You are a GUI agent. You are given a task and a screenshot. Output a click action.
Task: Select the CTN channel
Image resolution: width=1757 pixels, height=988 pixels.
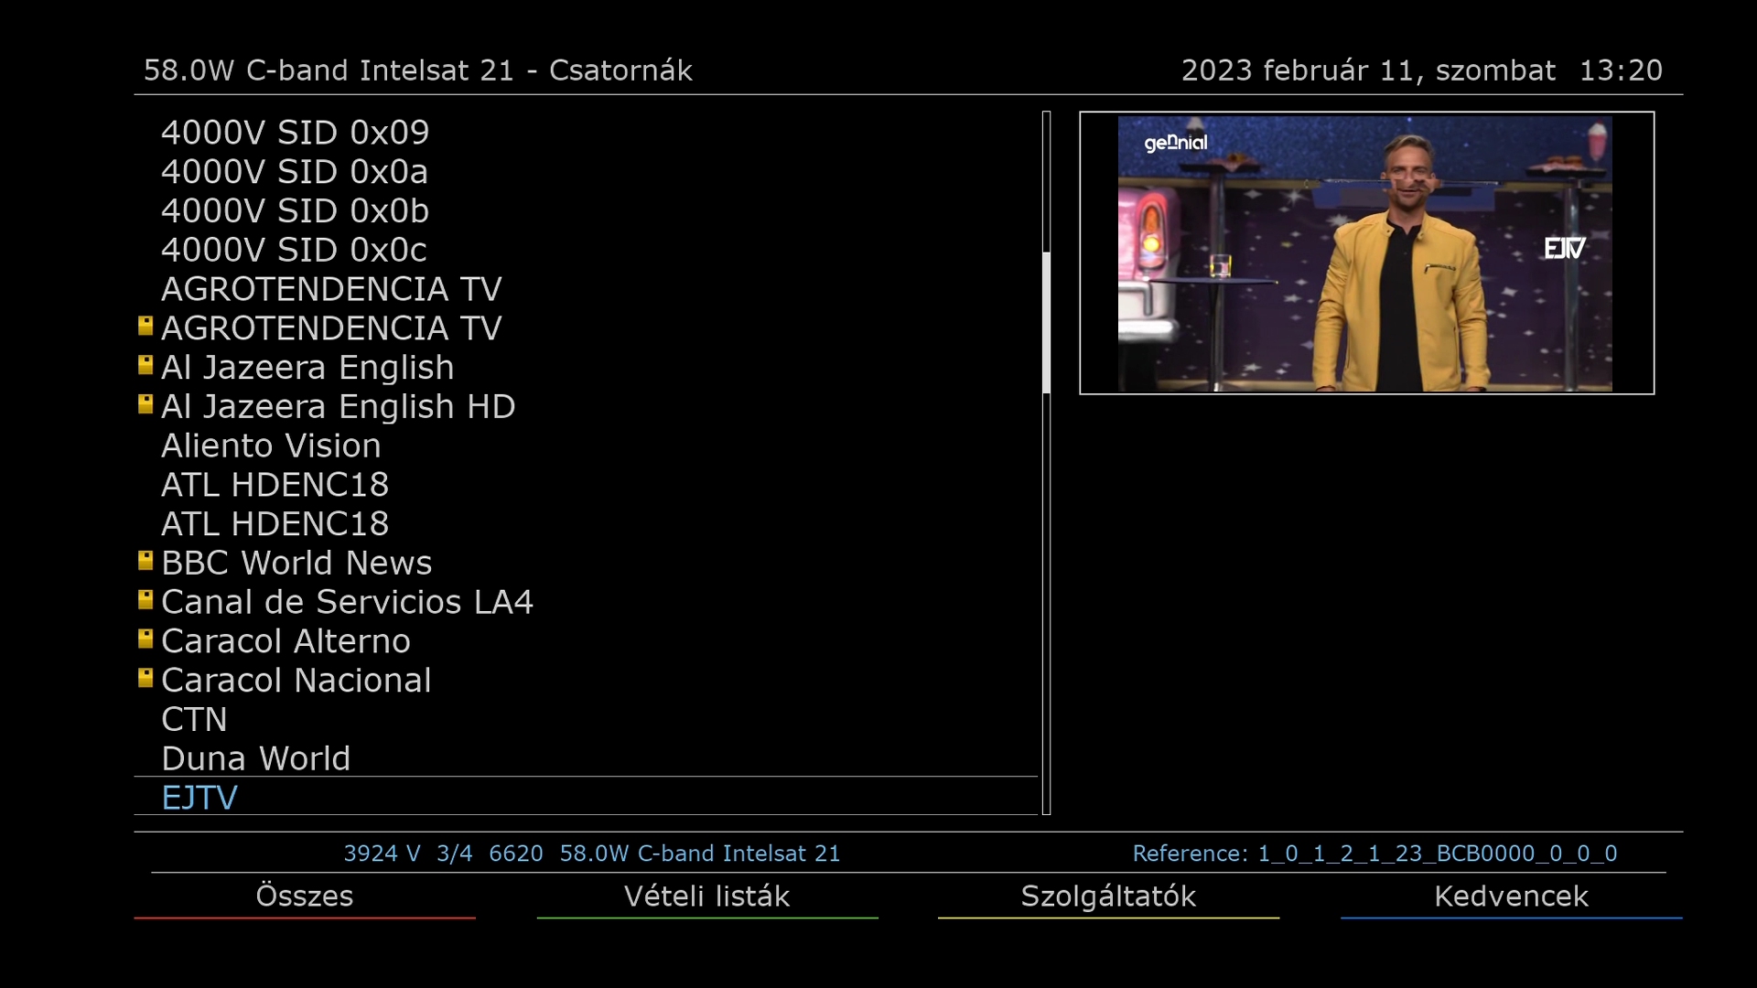click(x=586, y=720)
